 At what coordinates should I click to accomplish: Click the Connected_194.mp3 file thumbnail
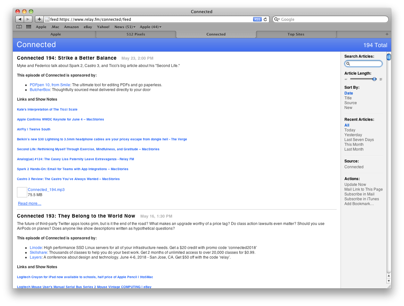click(x=22, y=192)
